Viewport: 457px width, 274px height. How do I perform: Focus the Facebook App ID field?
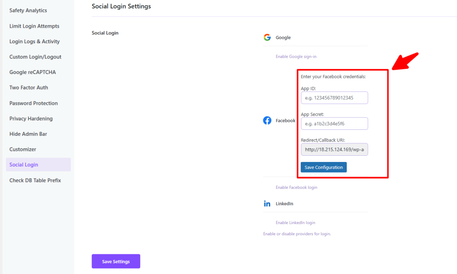[x=334, y=98]
